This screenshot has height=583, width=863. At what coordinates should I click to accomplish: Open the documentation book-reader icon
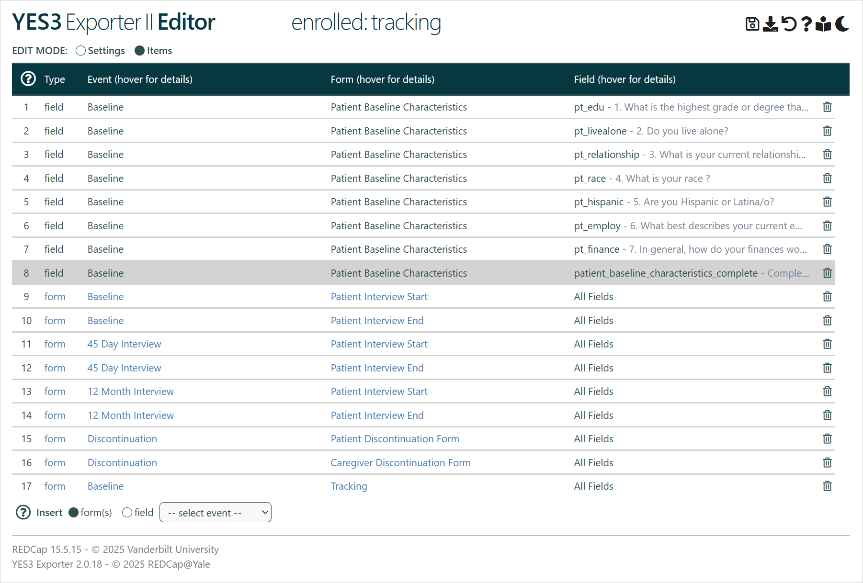click(823, 24)
